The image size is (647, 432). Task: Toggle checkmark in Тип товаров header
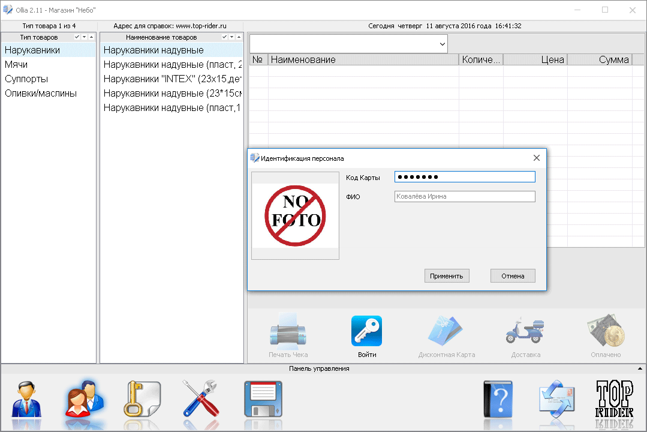[x=77, y=37]
